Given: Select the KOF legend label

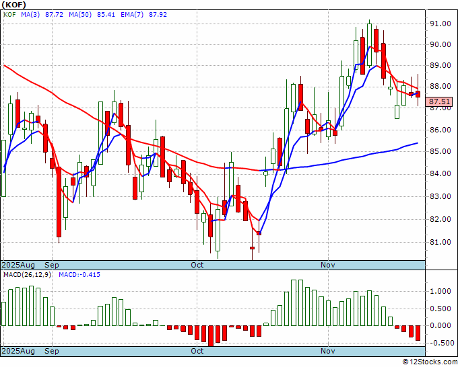Looking at the screenshot, I should 9,15.
